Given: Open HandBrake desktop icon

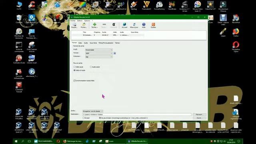Looking at the screenshot, I should [172, 6].
